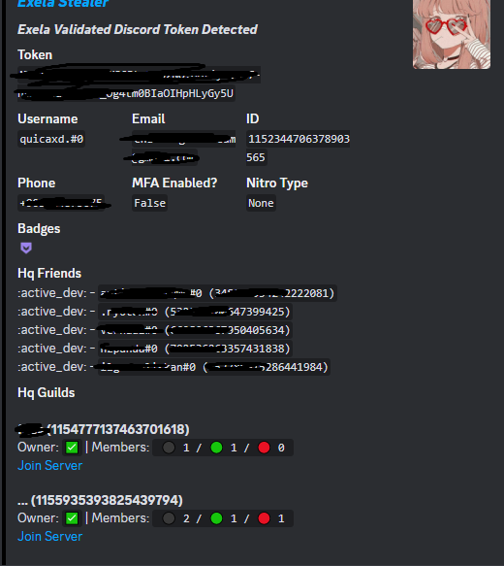The height and width of the screenshot is (566, 504).
Task: Select the Nitro Type None value
Action: 261,203
